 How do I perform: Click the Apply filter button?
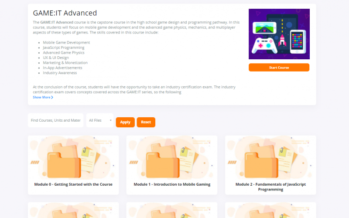[125, 122]
